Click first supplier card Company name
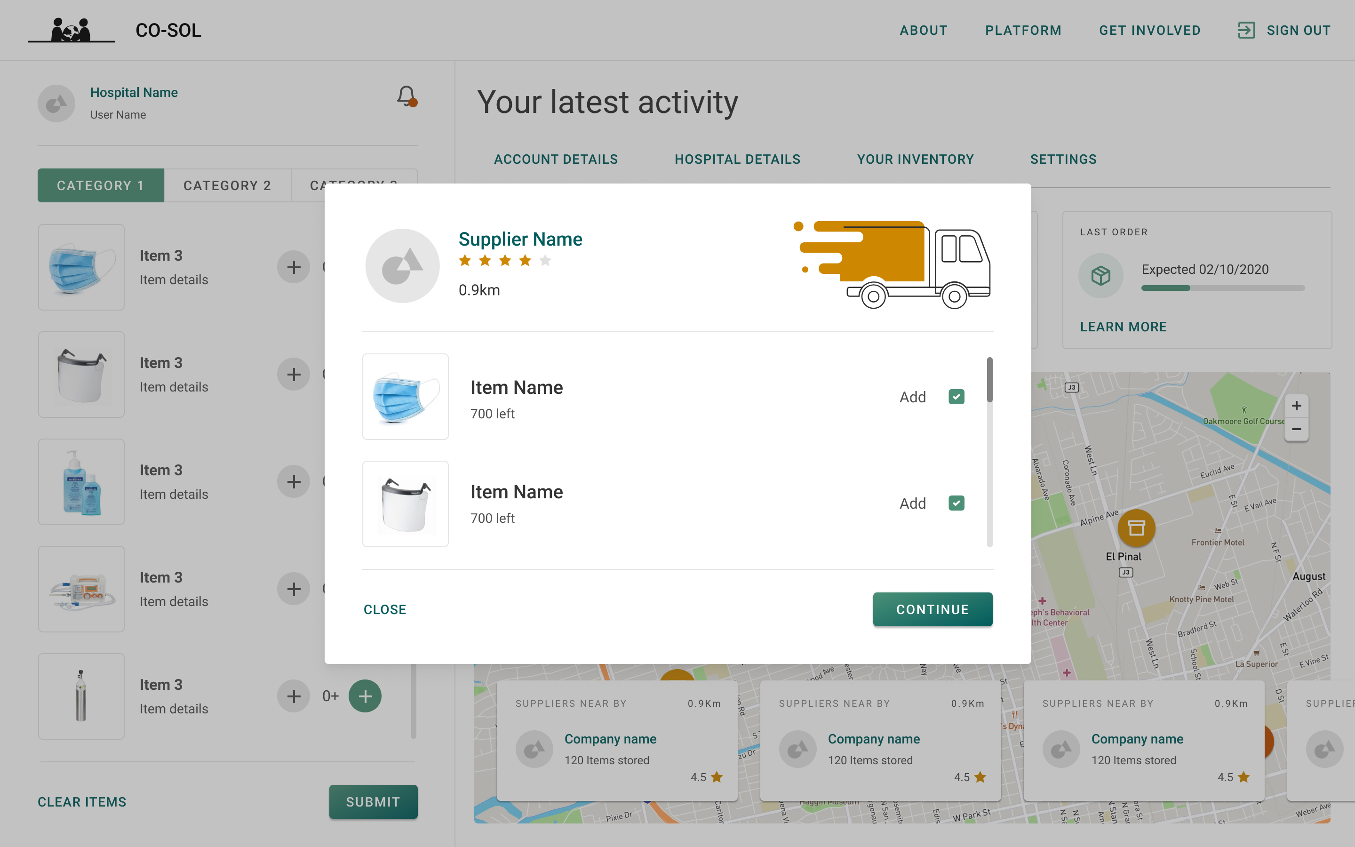The height and width of the screenshot is (847, 1355). 610,739
